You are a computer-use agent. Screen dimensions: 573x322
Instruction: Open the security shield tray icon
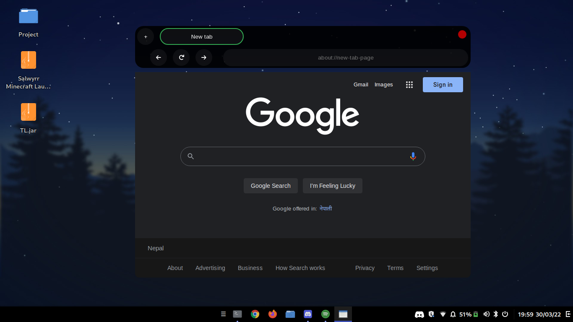pyautogui.click(x=431, y=314)
